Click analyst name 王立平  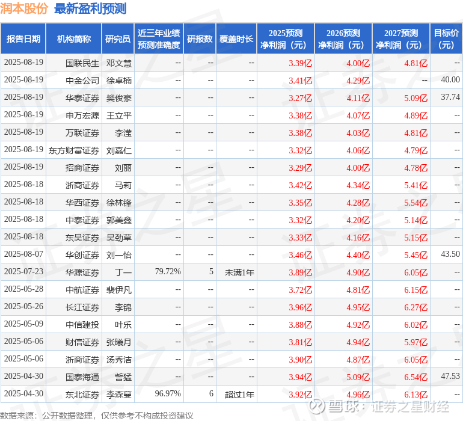coord(118,115)
